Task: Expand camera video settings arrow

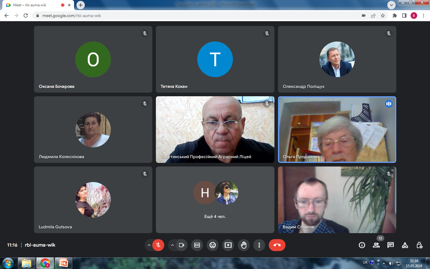Action: pos(172,245)
